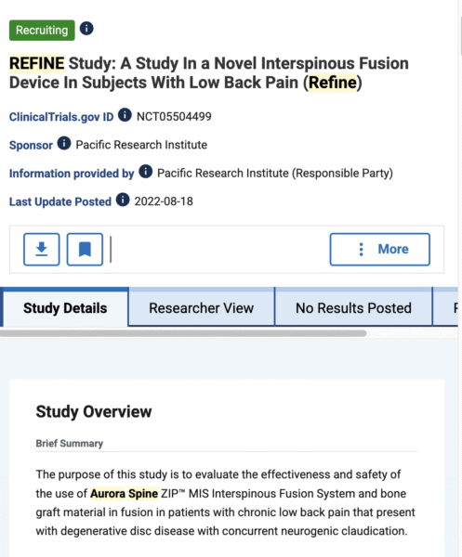Open the Researcher View tab

pyautogui.click(x=202, y=308)
